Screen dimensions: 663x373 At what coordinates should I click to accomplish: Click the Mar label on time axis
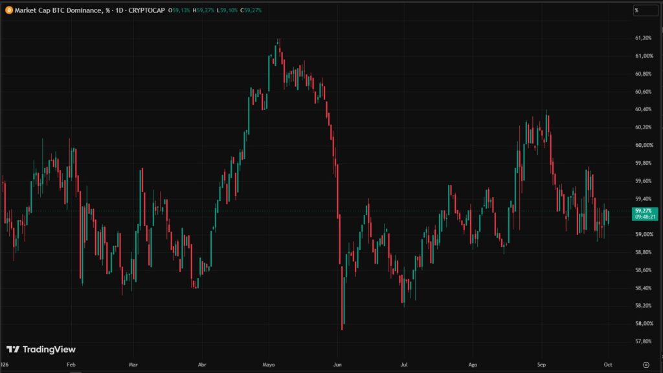tap(133, 365)
